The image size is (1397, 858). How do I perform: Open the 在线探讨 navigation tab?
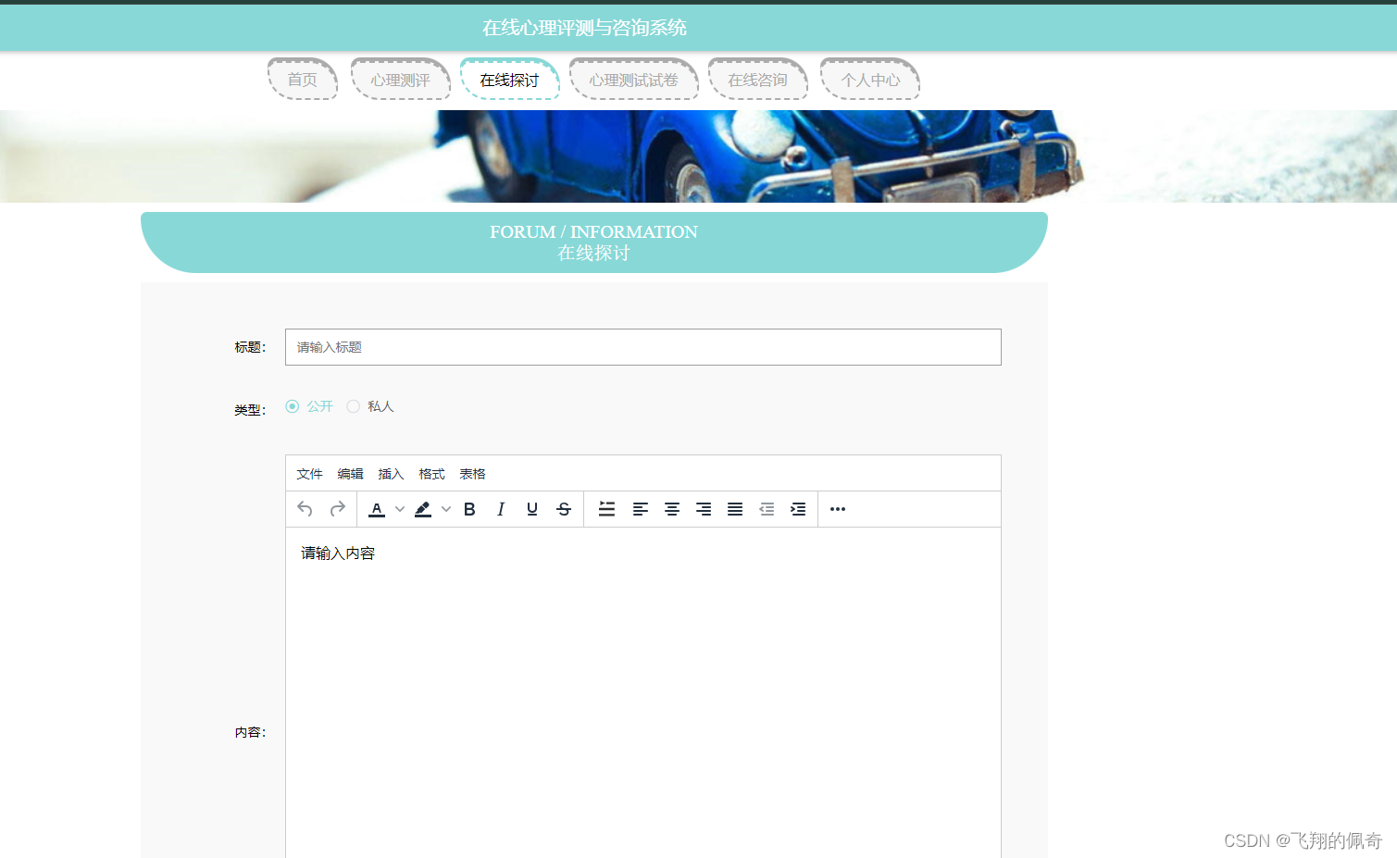pyautogui.click(x=510, y=80)
